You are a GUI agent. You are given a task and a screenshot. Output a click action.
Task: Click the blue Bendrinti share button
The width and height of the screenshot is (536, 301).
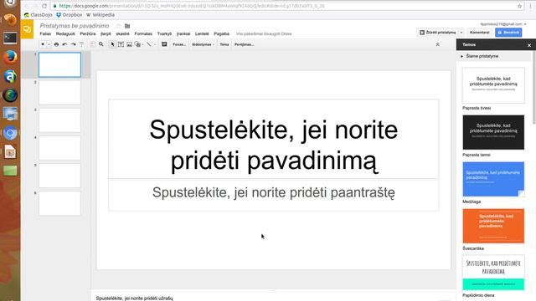coord(508,33)
